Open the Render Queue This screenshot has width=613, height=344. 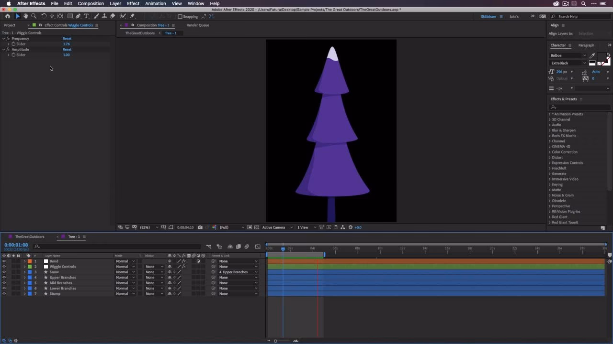[x=197, y=25]
